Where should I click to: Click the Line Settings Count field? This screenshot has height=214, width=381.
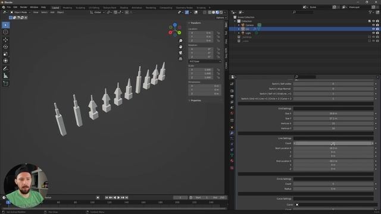[x=333, y=143]
